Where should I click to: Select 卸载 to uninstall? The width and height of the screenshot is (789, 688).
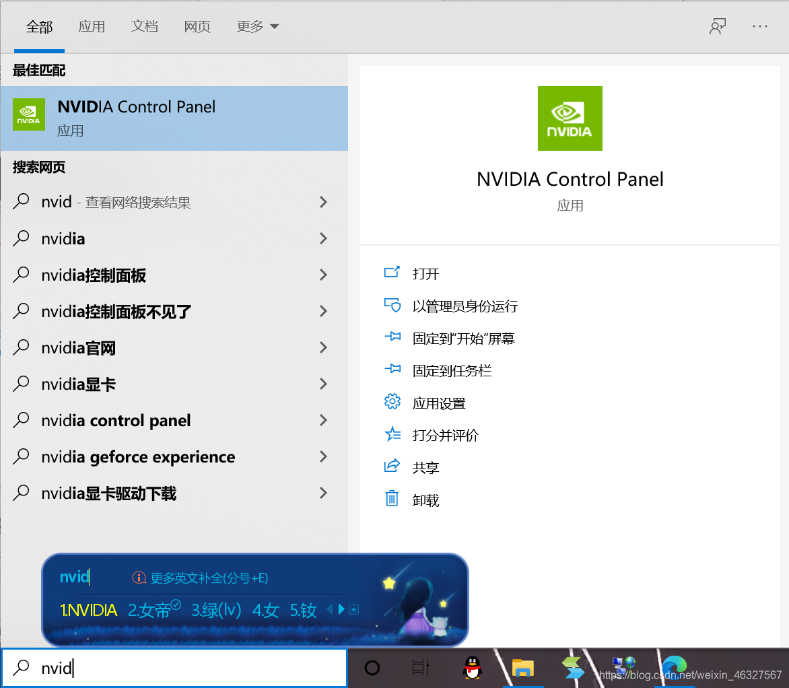[x=425, y=500]
